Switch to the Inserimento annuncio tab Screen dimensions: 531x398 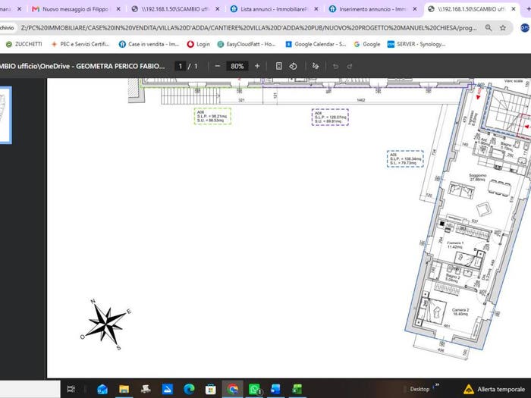(372, 9)
